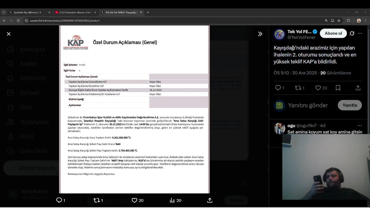Toggle like heart in side panel
Screen dimensions: 370x208
318,88
